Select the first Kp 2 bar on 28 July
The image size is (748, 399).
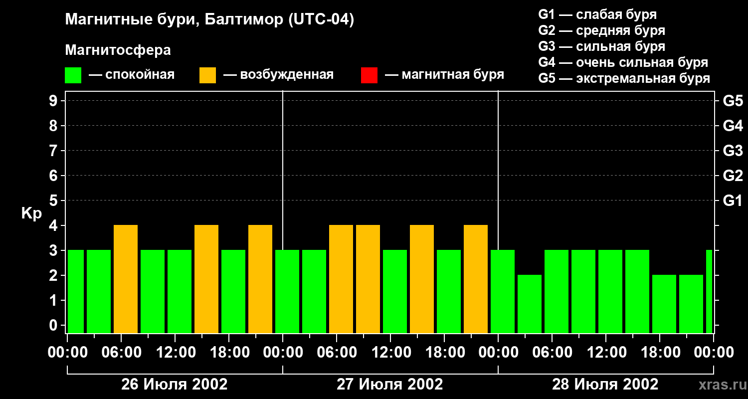pos(530,304)
